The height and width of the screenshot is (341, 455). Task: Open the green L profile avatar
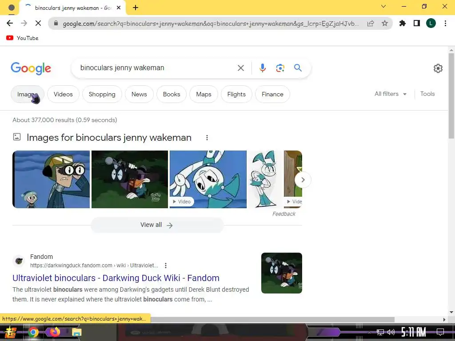(x=431, y=23)
